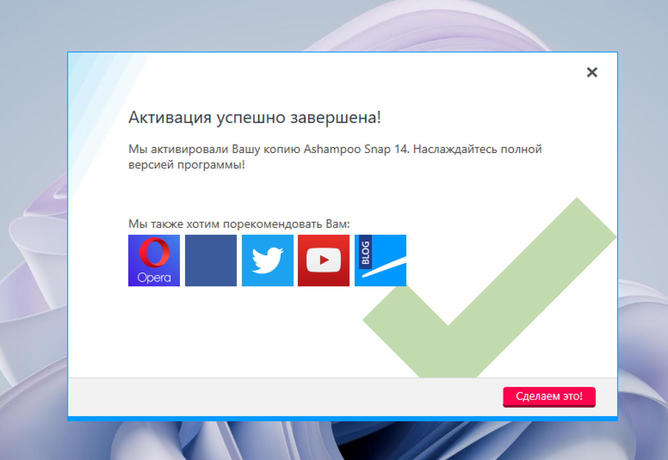Image resolution: width=668 pixels, height=460 pixels.
Task: Click the Активация успешно завершена! heading
Action: click(x=254, y=118)
